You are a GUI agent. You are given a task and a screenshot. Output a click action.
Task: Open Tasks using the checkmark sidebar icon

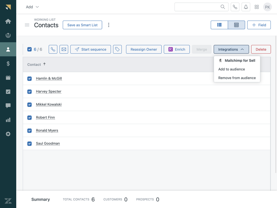8,92
